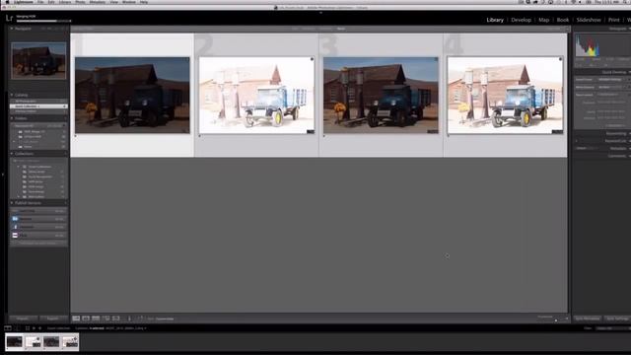Open the Apple menu
Screen dimensions: 631x355
pyautogui.click(x=7, y=2)
